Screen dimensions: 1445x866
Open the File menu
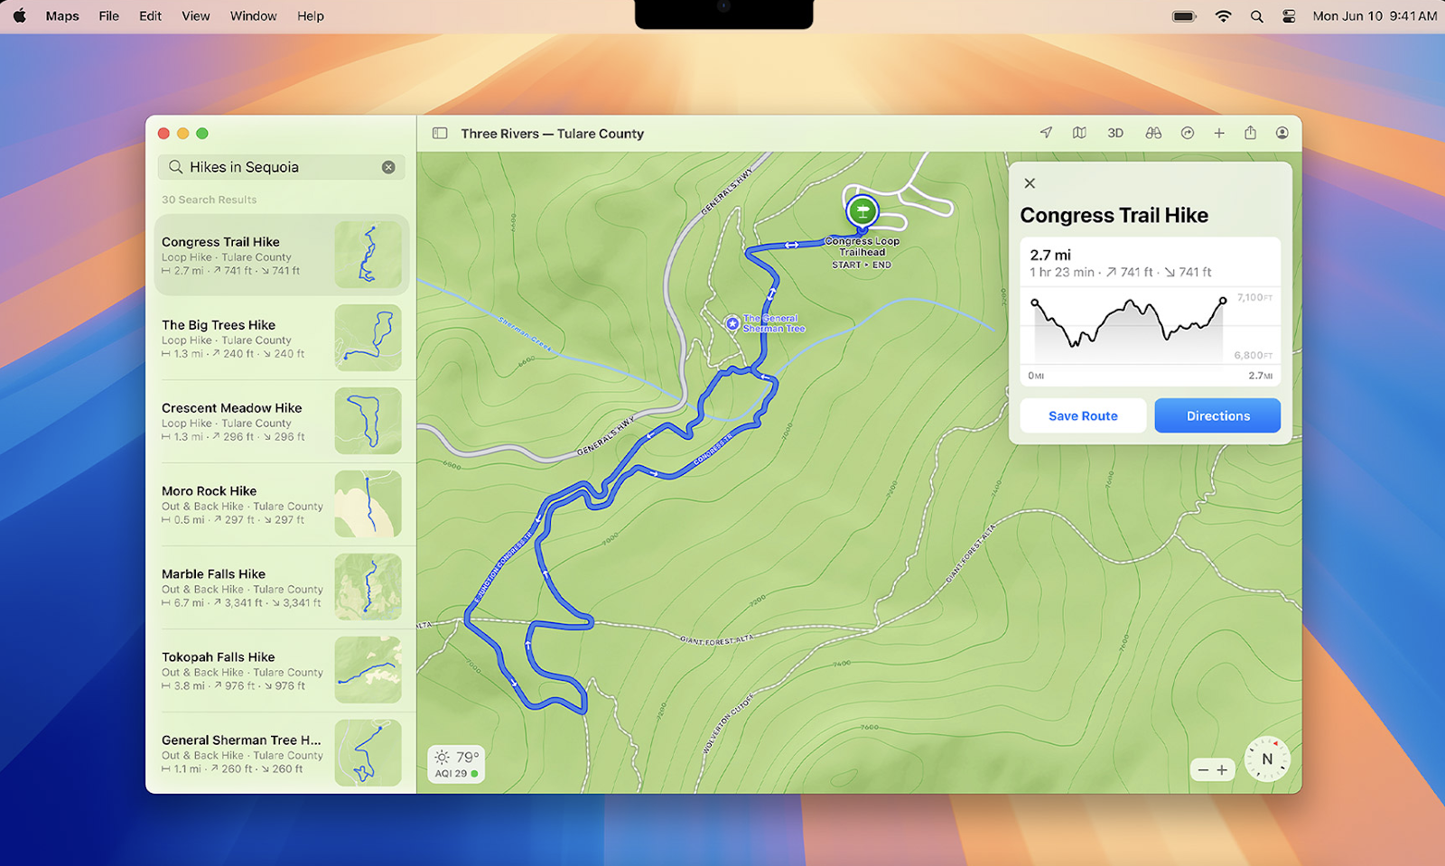[108, 16]
